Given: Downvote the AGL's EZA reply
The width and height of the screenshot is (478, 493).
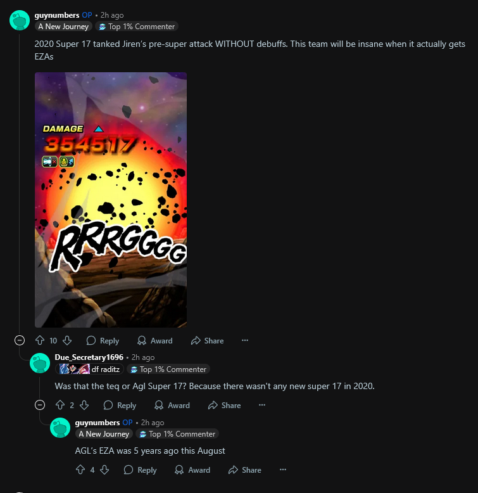Looking at the screenshot, I should [104, 470].
